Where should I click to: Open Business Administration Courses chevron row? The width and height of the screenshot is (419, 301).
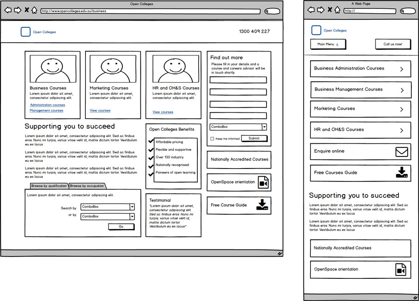pyautogui.click(x=360, y=69)
